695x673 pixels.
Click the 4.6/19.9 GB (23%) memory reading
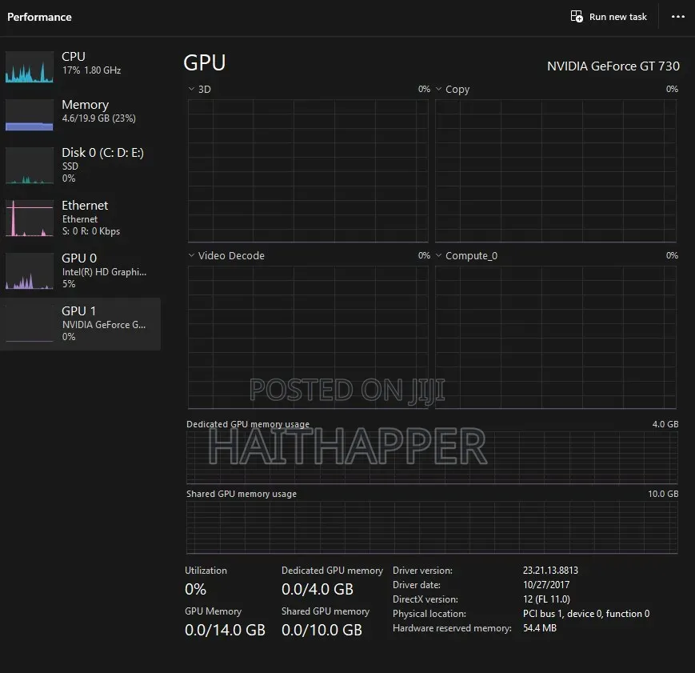tap(99, 118)
